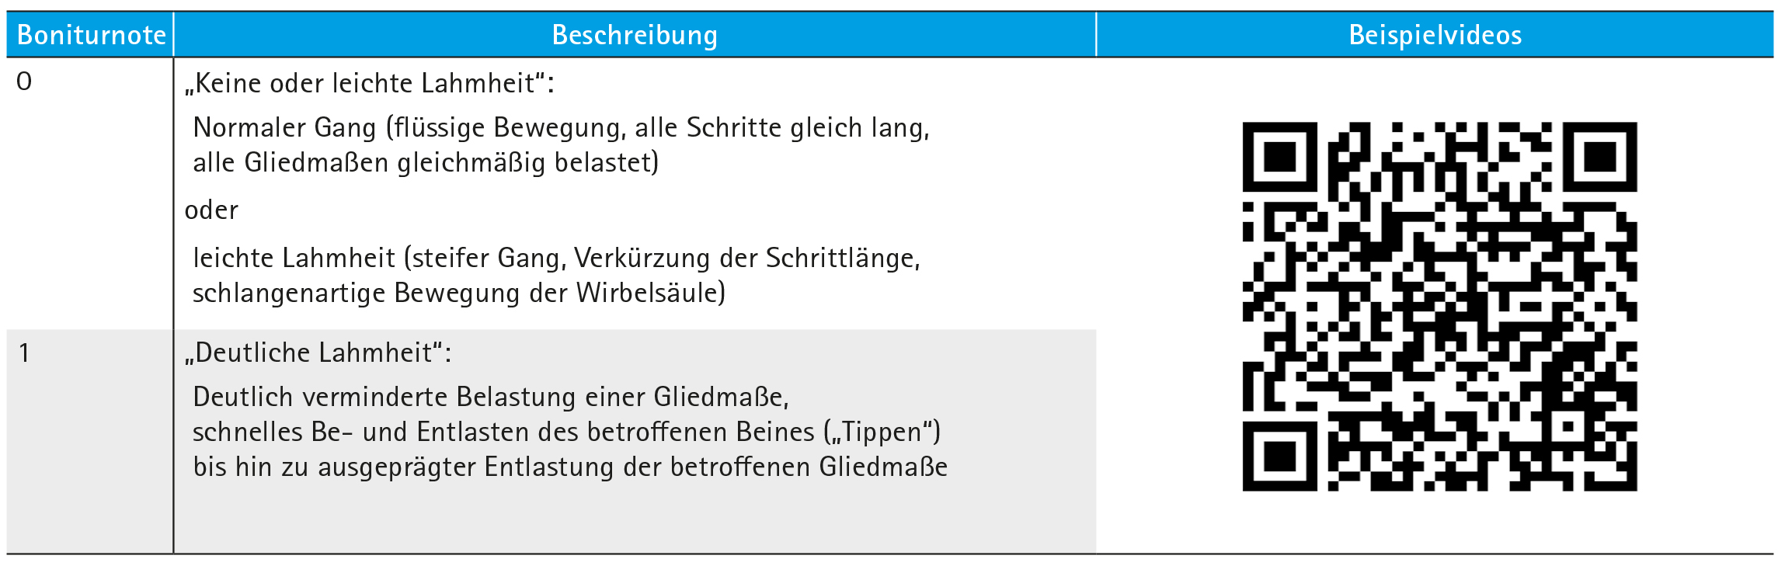Click the center of the QR code
The image size is (1778, 566).
[1439, 306]
